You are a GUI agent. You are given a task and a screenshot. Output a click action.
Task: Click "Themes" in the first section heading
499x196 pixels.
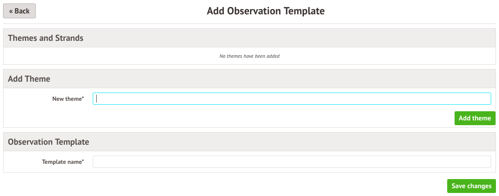[23, 38]
